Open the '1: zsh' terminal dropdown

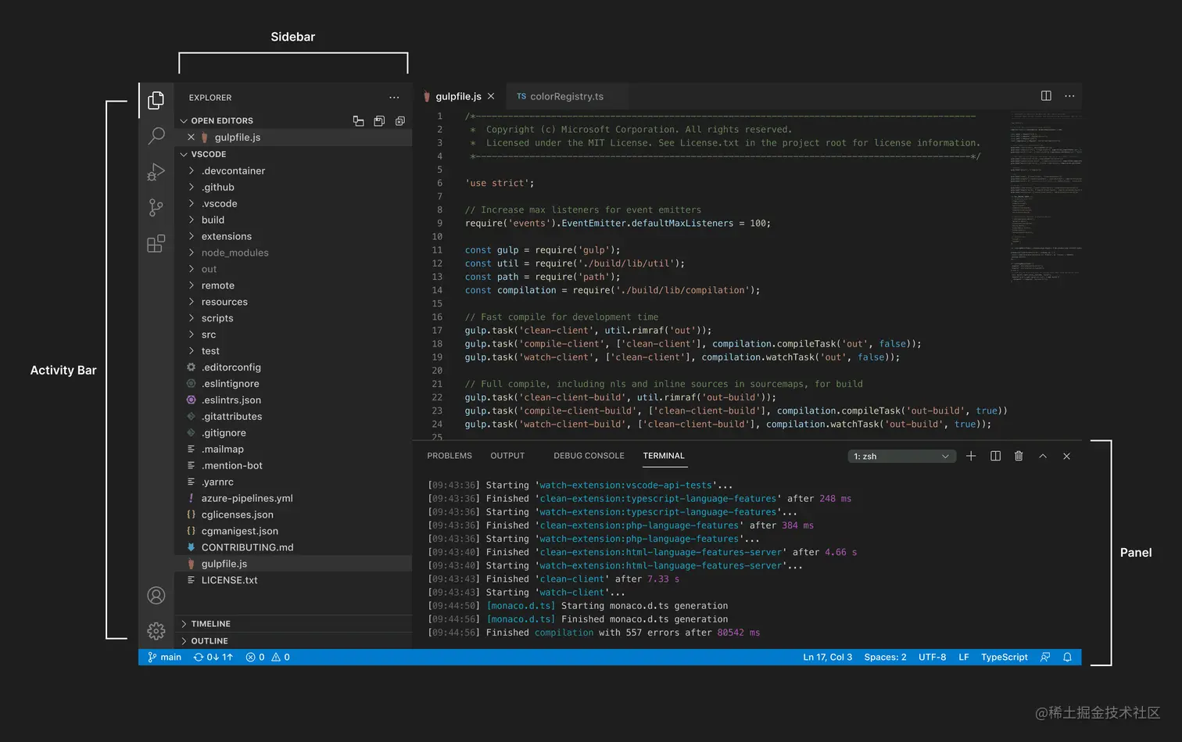click(x=901, y=457)
